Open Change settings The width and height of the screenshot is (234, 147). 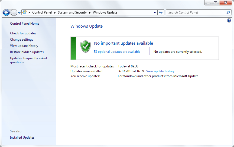pos(21,40)
